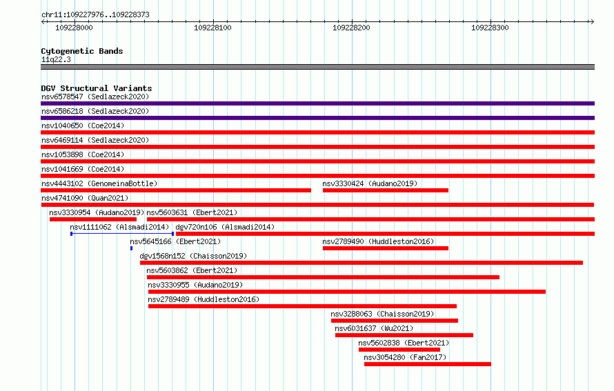614x391 pixels.
Task: Click ruler position 109228000
Action: [74, 28]
